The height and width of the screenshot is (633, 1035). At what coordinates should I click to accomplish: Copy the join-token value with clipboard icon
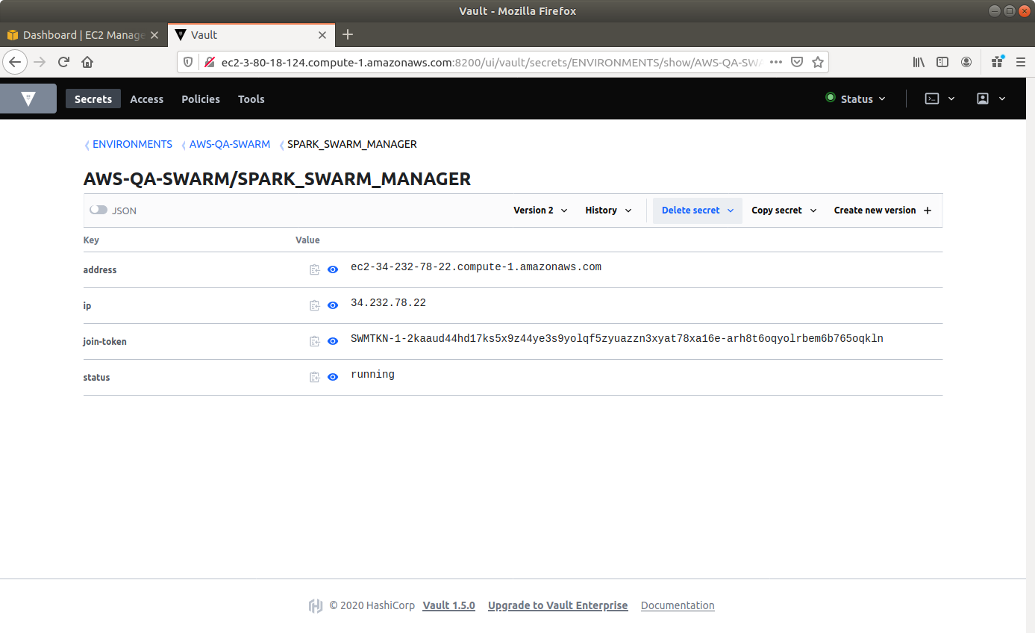(315, 342)
